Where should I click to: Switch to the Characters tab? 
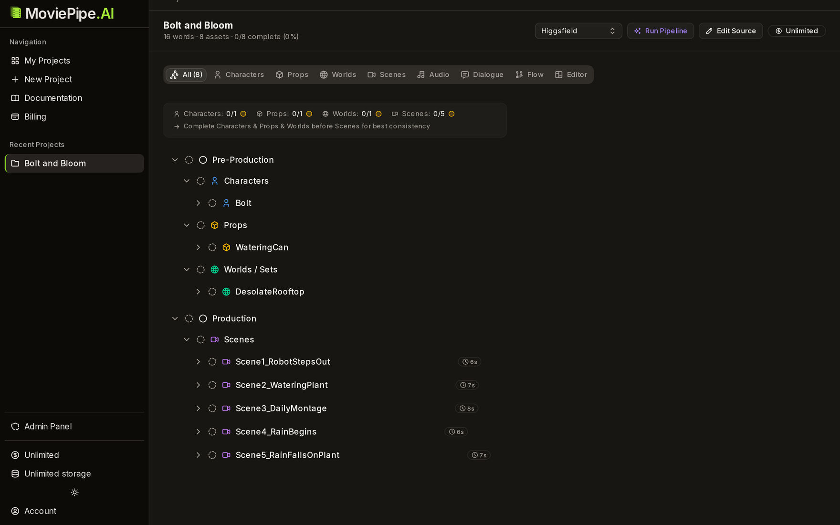239,75
